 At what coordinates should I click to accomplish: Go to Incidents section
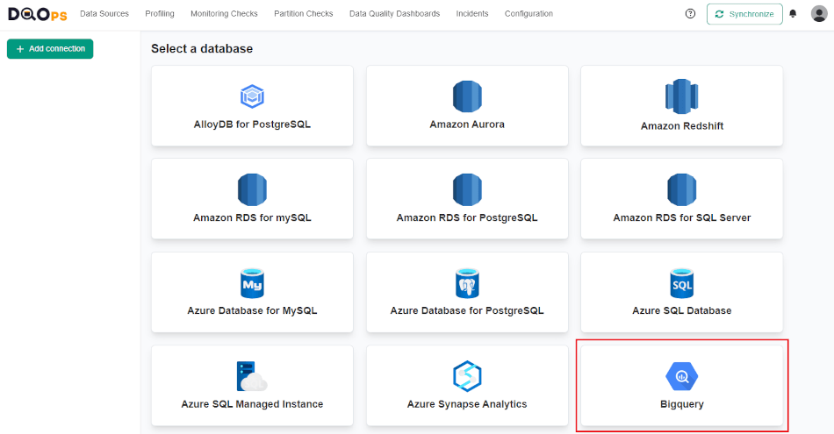point(471,14)
